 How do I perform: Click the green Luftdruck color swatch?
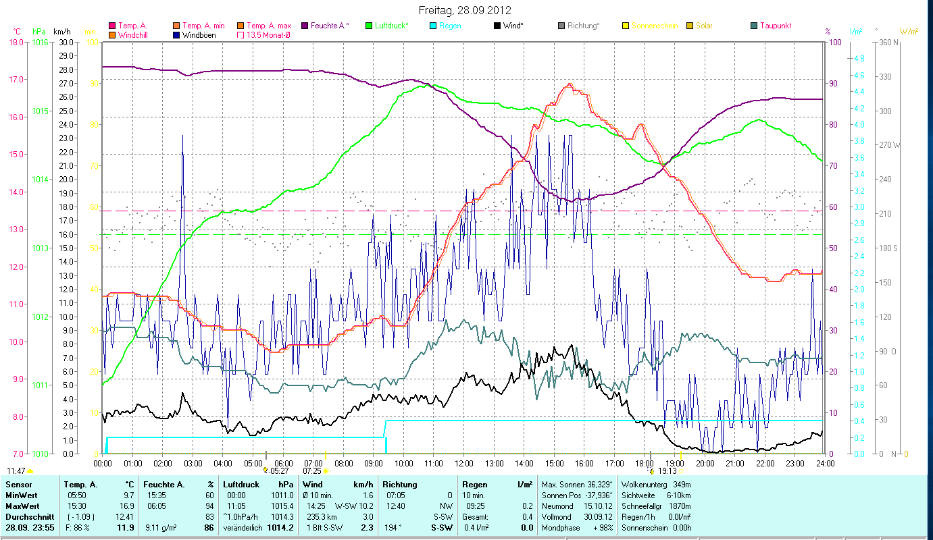[369, 26]
